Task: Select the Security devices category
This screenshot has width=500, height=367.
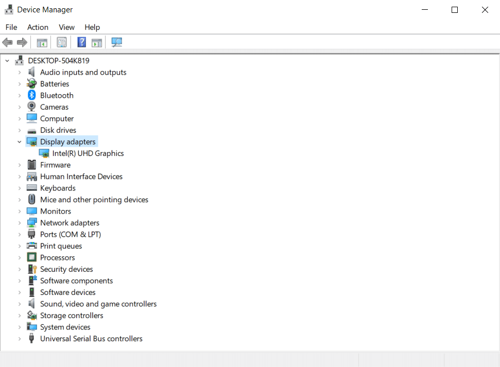Action: pyautogui.click(x=66, y=269)
